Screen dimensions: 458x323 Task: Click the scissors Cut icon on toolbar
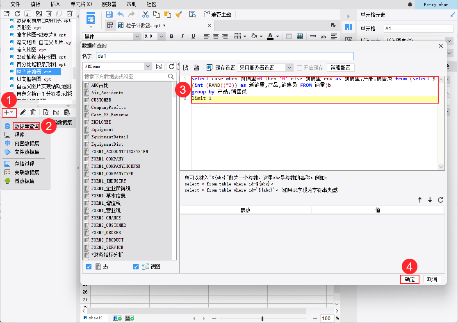(146, 14)
